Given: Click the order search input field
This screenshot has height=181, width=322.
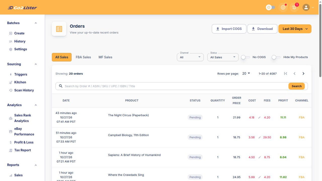Looking at the screenshot, I should point(175,86).
